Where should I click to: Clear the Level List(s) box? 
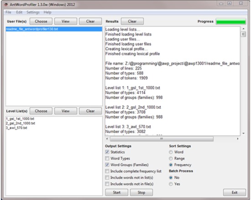click(90, 111)
